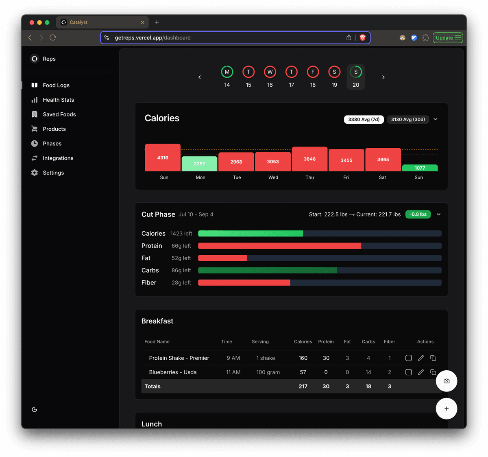Click the browser Update button
The image size is (488, 457).
click(x=447, y=38)
